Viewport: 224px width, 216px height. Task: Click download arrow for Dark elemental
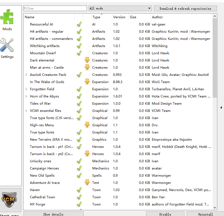[x=87, y=60]
